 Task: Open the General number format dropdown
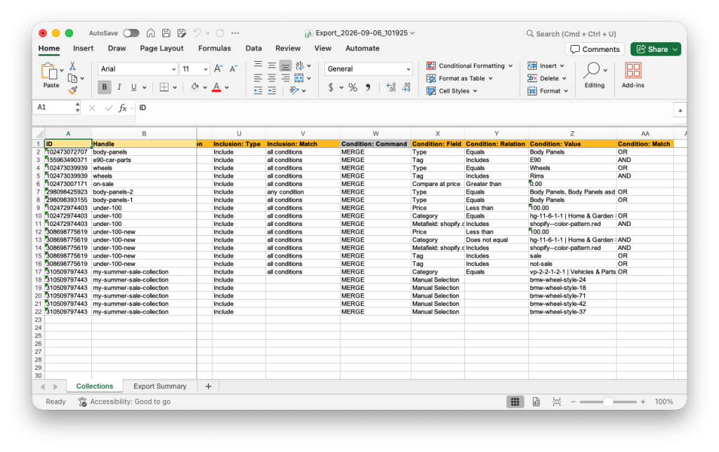369,69
